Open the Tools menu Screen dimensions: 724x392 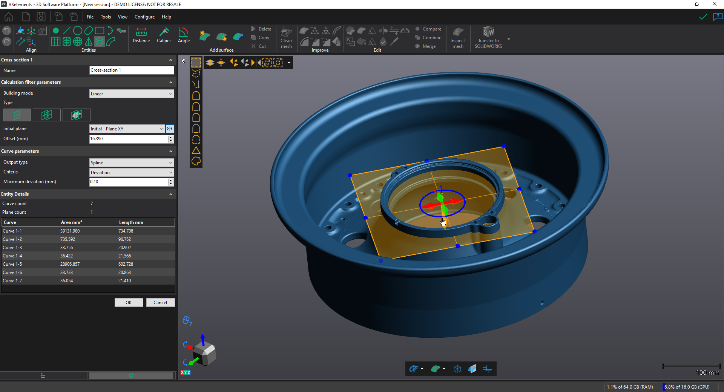pos(106,17)
